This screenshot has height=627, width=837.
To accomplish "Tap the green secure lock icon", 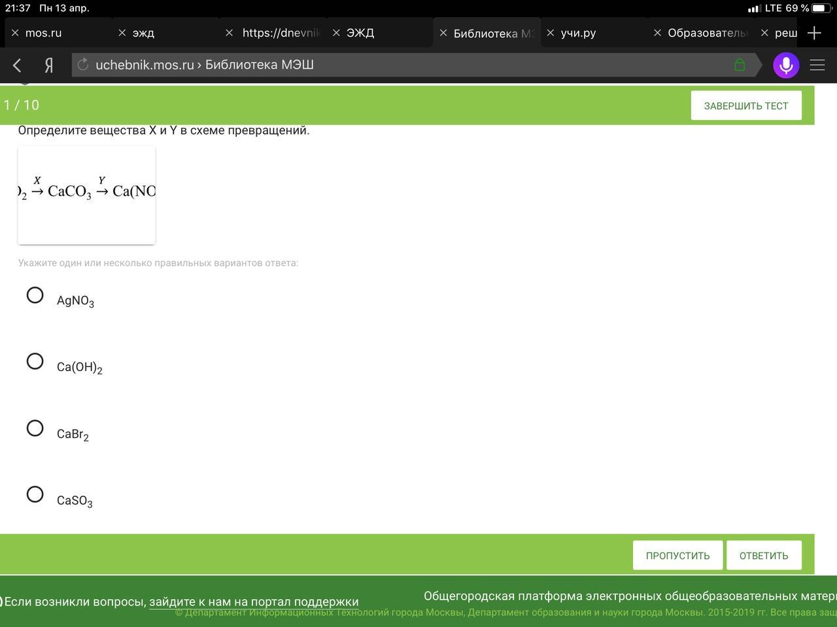I will coord(740,65).
